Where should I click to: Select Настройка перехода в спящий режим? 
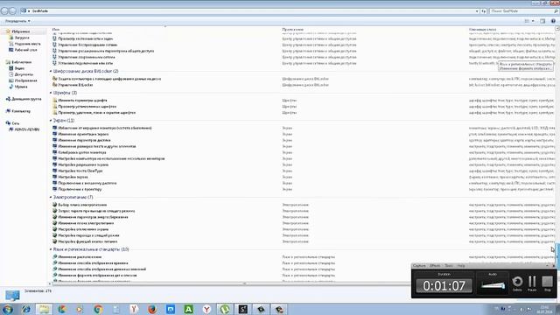point(89,235)
